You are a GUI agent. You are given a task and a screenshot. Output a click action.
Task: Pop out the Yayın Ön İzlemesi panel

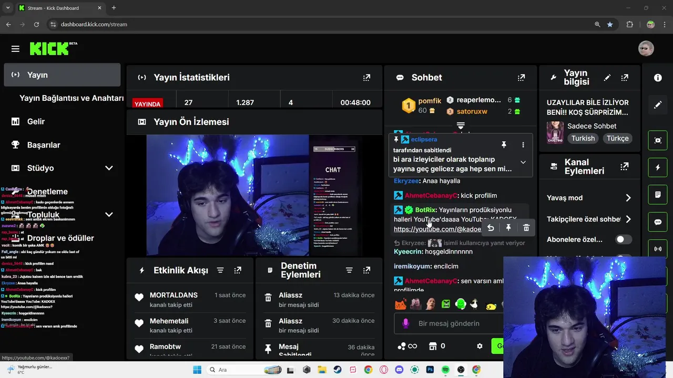pyautogui.click(x=366, y=122)
